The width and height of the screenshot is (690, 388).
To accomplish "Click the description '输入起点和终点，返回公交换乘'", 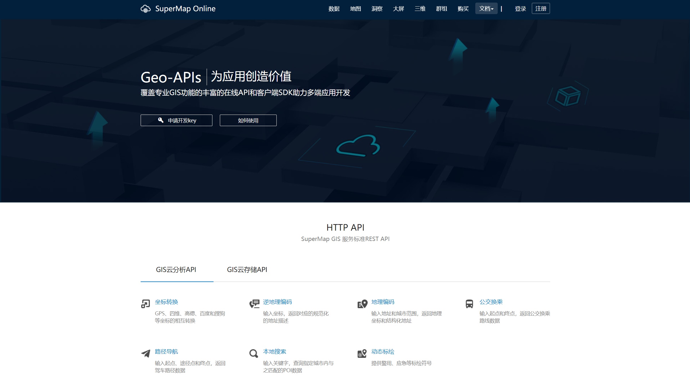I will 515,317.
